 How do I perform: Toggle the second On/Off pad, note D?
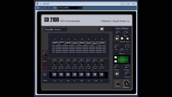click(x=61, y=75)
